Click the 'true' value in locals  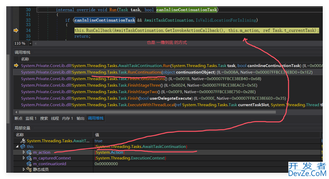[x=99, y=141]
